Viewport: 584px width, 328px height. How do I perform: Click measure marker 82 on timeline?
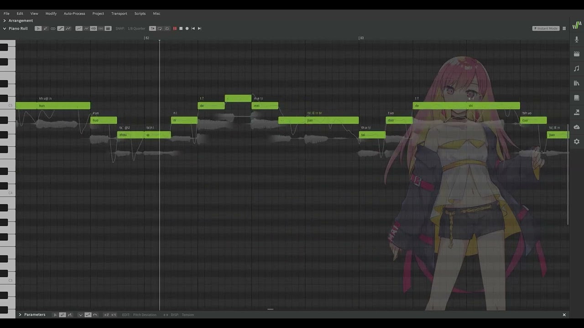146,38
